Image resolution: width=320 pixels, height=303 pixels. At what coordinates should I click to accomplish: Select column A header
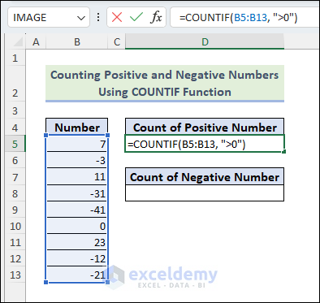[36, 42]
